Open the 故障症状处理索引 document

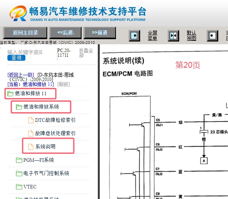click(x=55, y=133)
